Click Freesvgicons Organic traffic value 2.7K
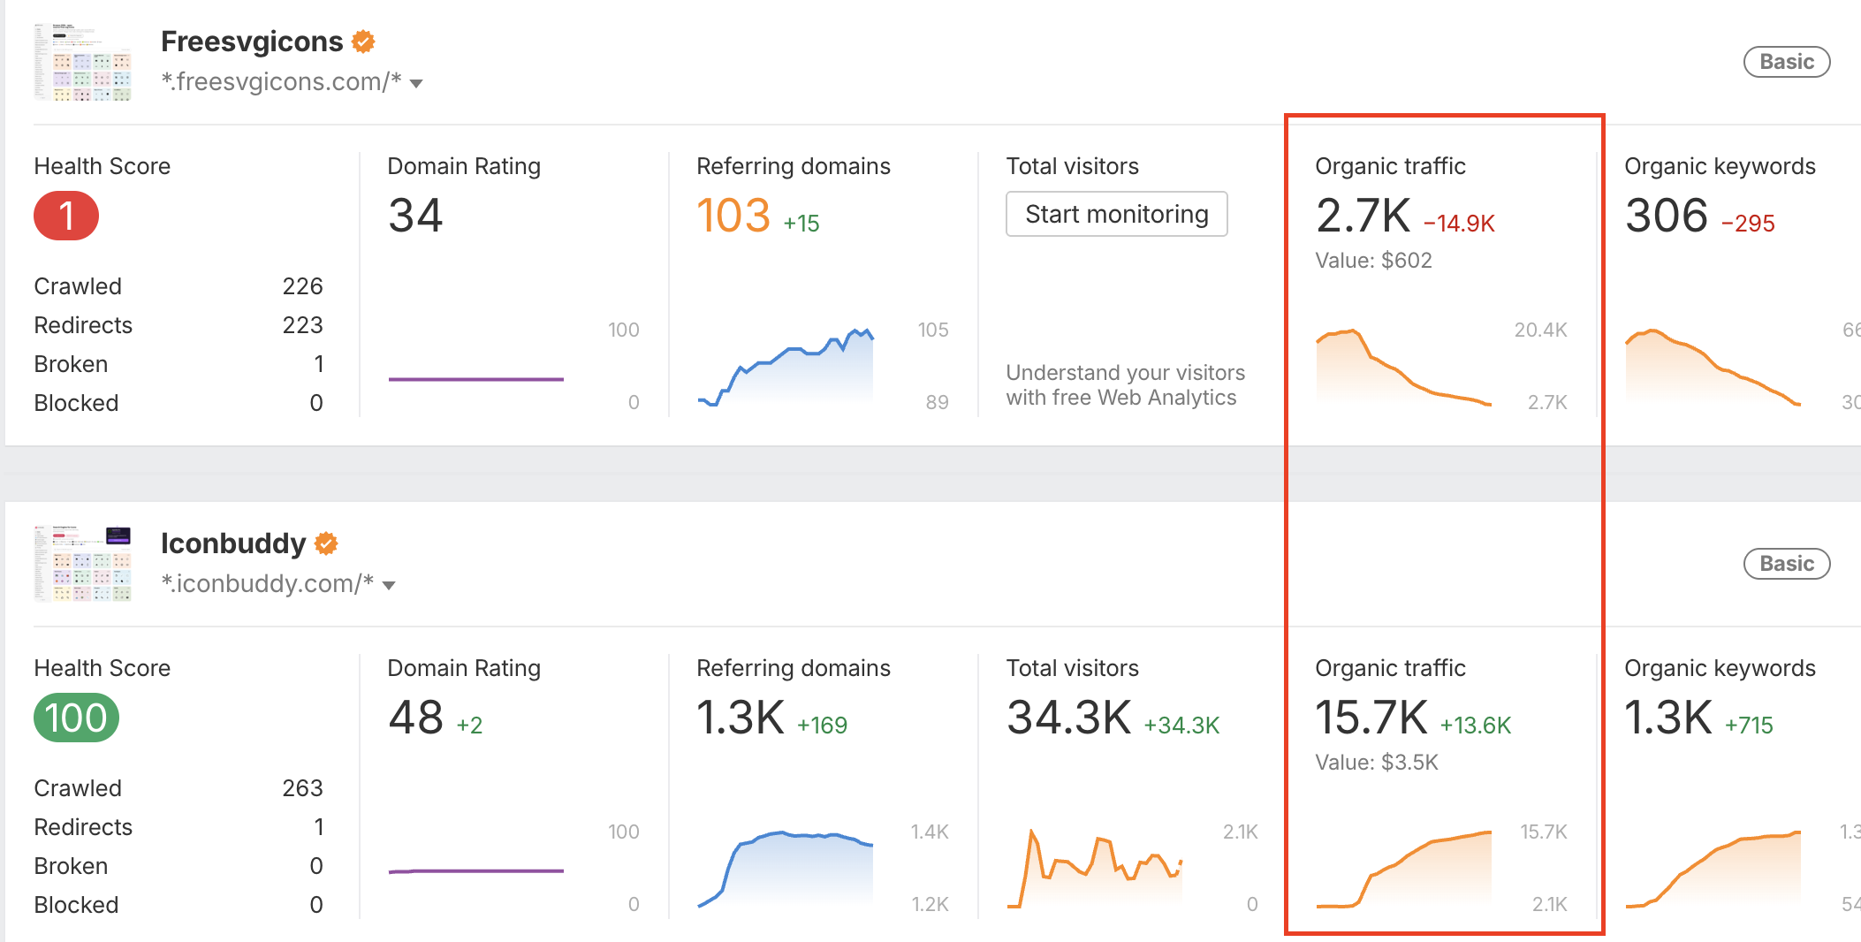The width and height of the screenshot is (1861, 942). (1363, 216)
